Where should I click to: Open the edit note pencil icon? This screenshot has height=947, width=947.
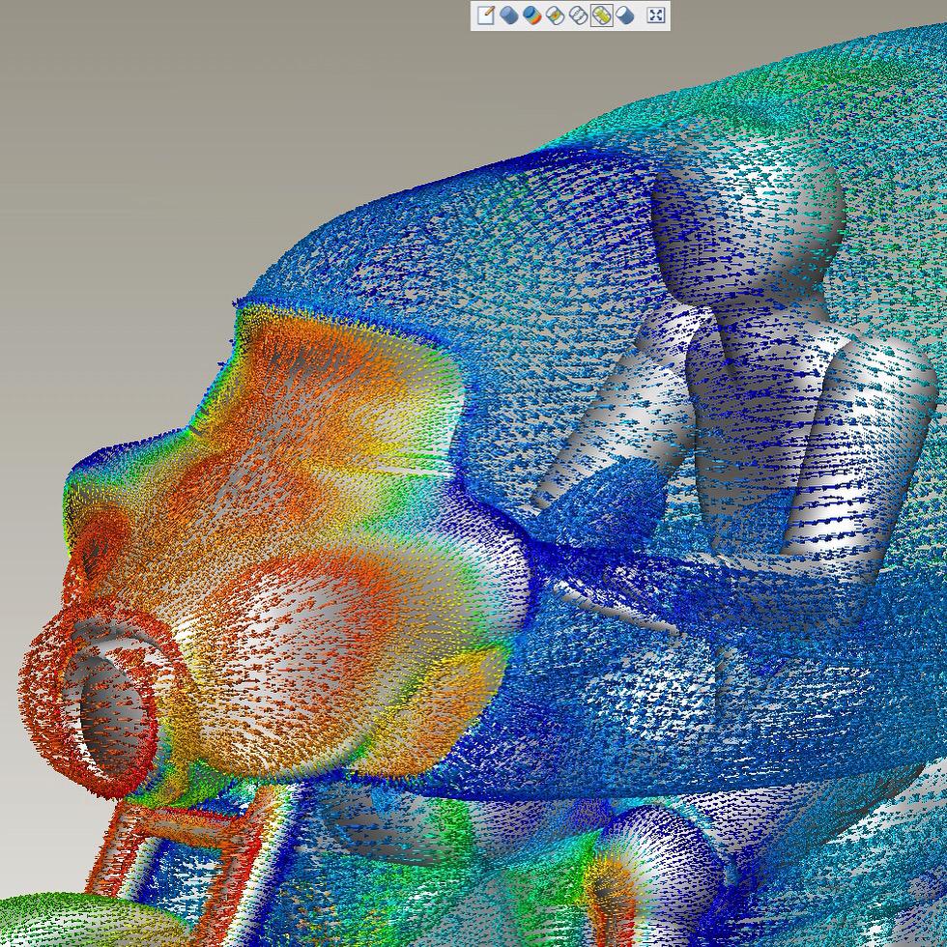486,15
